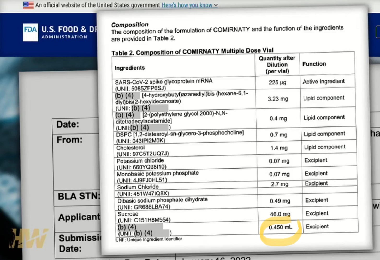
Task: Click the 'Quantity after Dilution' header
Action: tap(277, 65)
